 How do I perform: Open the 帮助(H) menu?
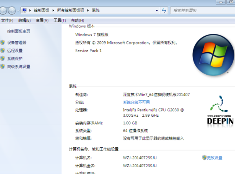point(78,20)
